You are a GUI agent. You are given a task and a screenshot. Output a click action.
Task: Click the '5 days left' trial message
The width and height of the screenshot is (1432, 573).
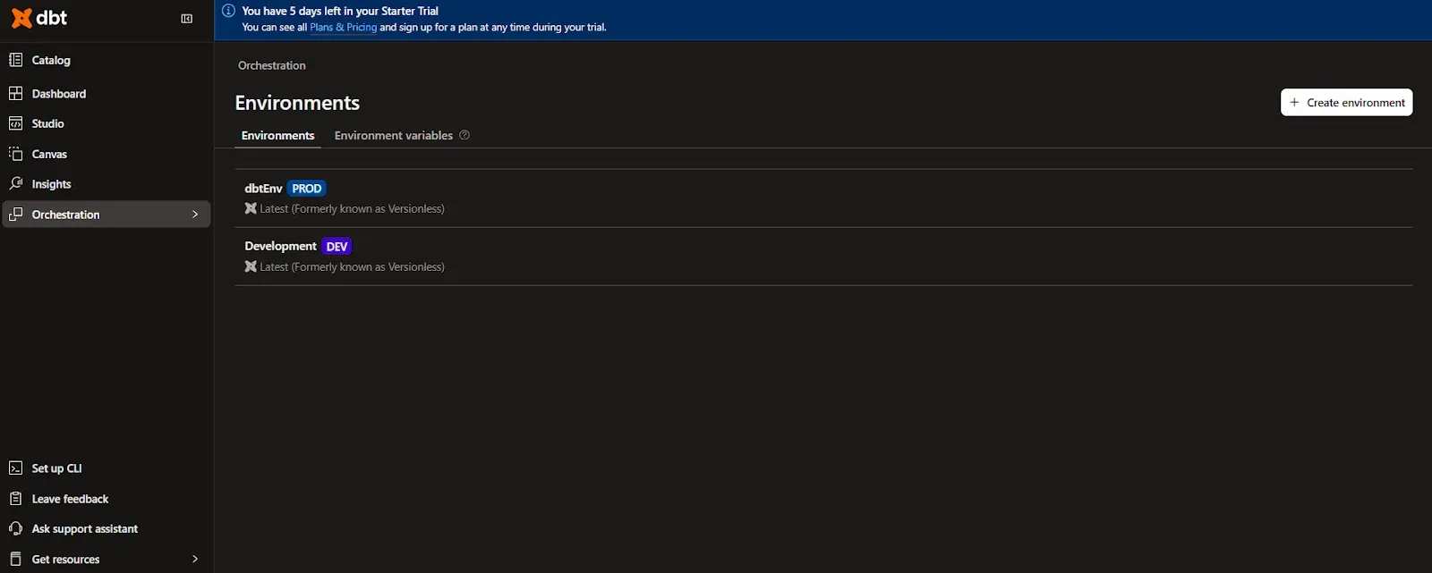click(x=340, y=11)
